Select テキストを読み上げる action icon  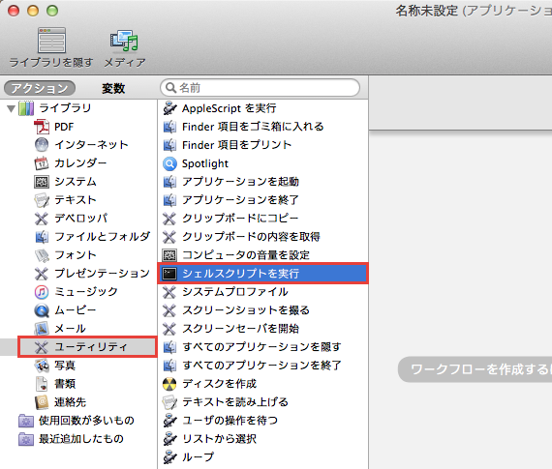(x=169, y=402)
